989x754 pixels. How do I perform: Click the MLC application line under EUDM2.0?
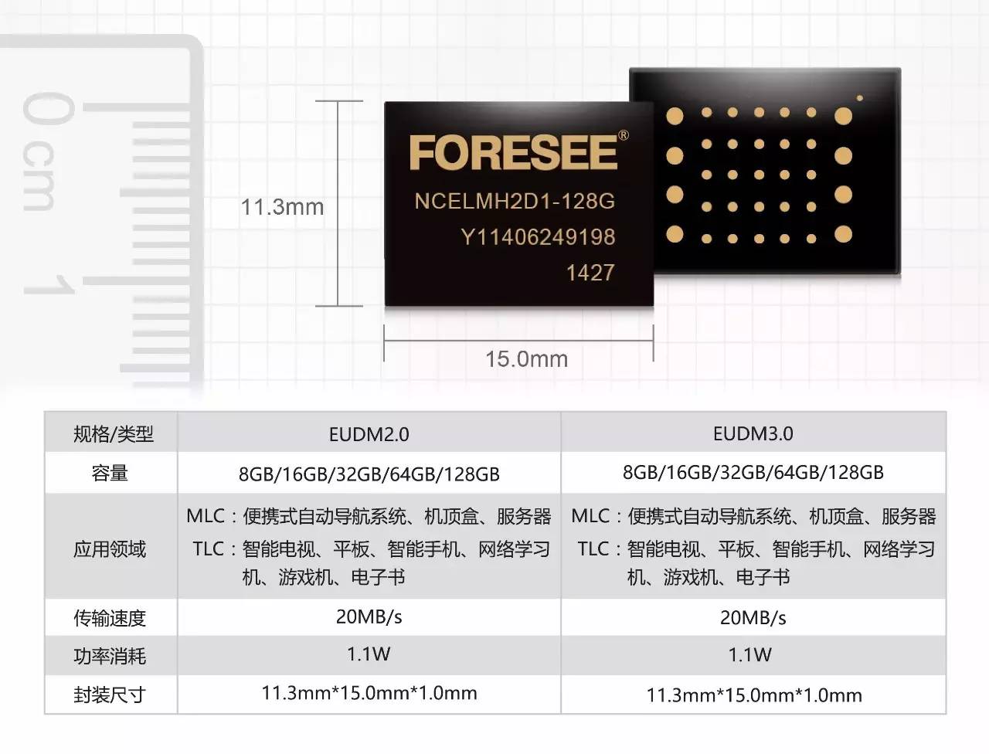coord(369,516)
